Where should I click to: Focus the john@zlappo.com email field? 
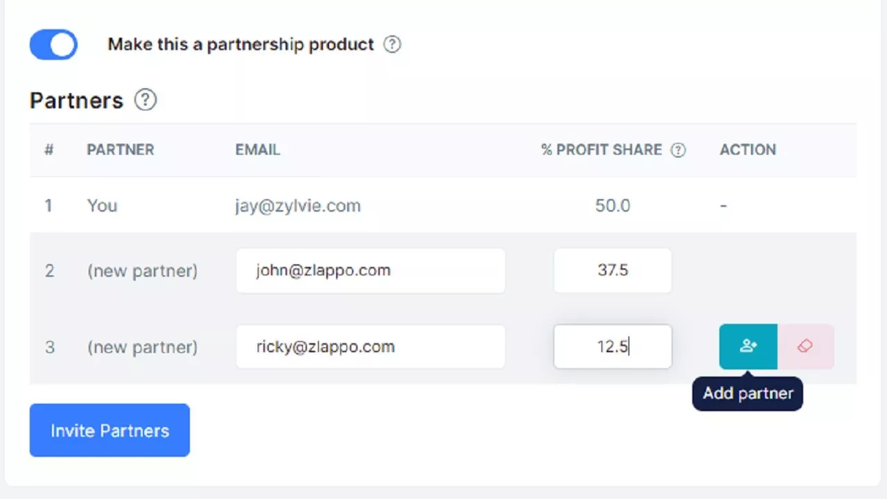(x=370, y=270)
